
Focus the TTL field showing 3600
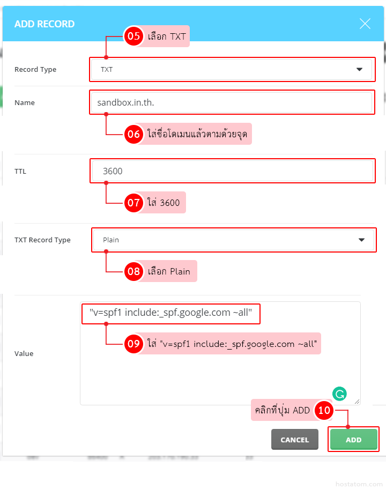tap(232, 171)
